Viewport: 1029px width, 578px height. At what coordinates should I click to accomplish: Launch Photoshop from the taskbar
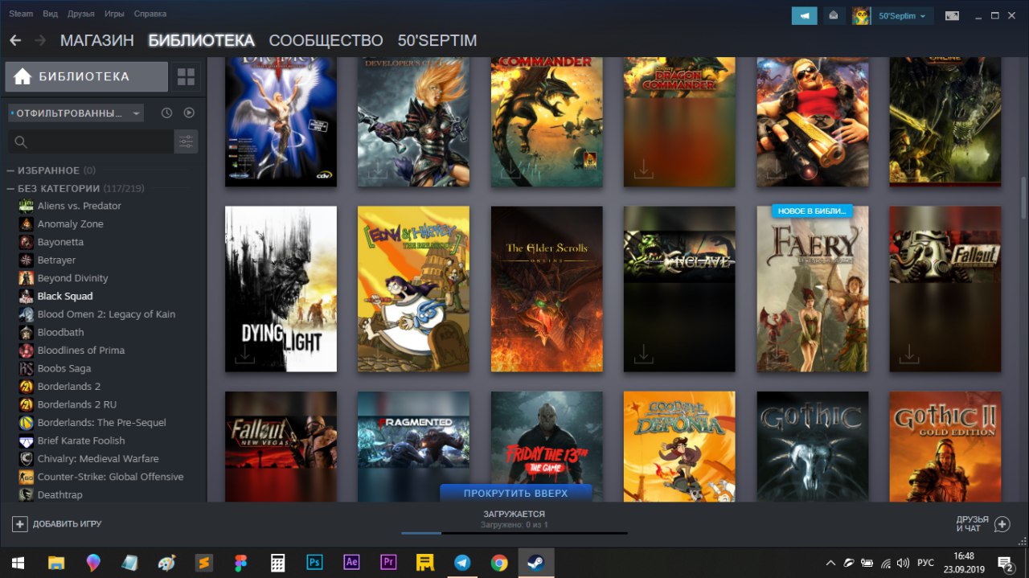(x=314, y=563)
